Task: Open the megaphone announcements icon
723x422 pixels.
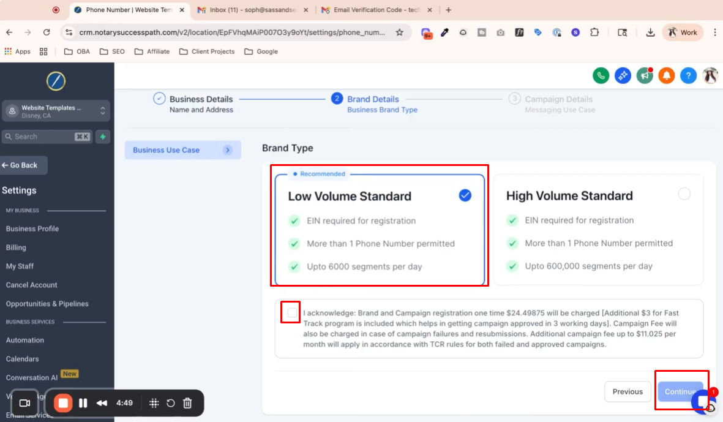Action: 645,75
